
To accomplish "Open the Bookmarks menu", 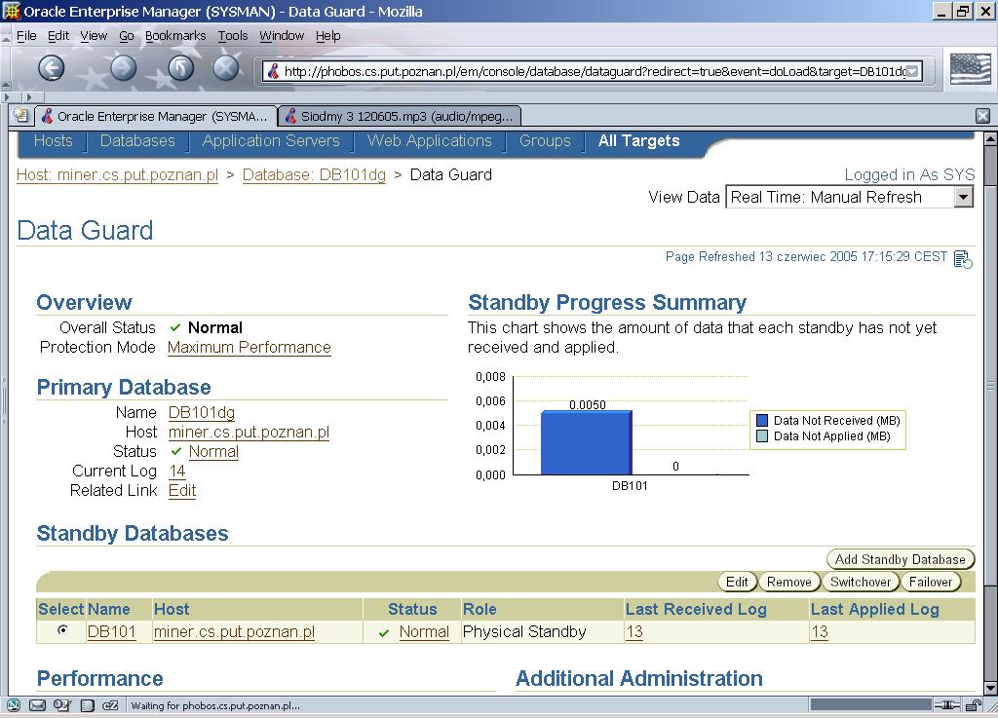I will pos(175,36).
